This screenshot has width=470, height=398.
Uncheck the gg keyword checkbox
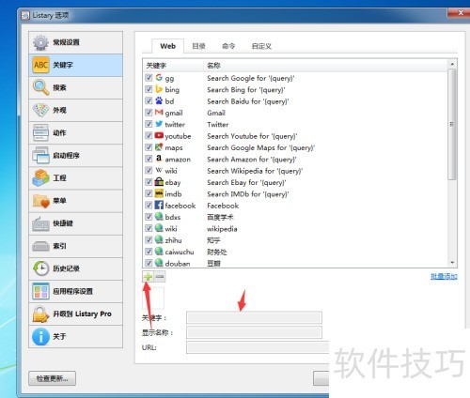(149, 78)
